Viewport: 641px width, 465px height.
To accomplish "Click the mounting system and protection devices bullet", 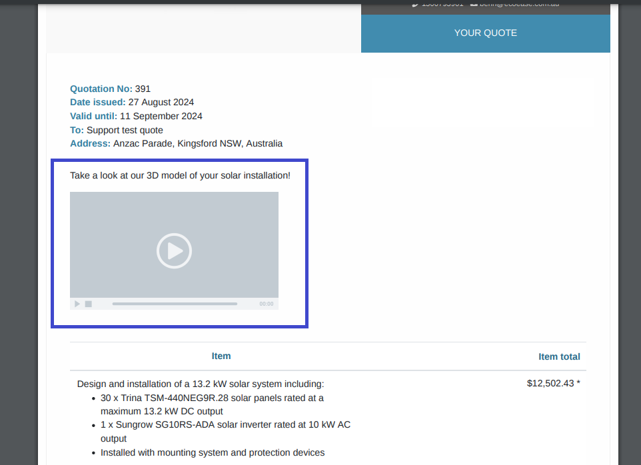I will pyautogui.click(x=212, y=453).
